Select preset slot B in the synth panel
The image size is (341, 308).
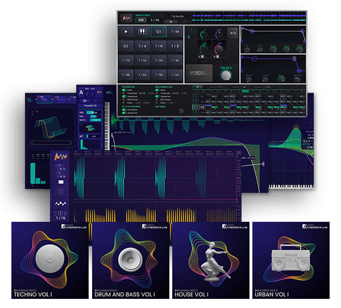[x=87, y=94]
